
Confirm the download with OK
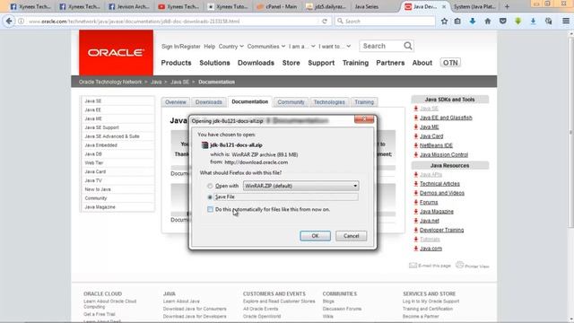pos(315,236)
